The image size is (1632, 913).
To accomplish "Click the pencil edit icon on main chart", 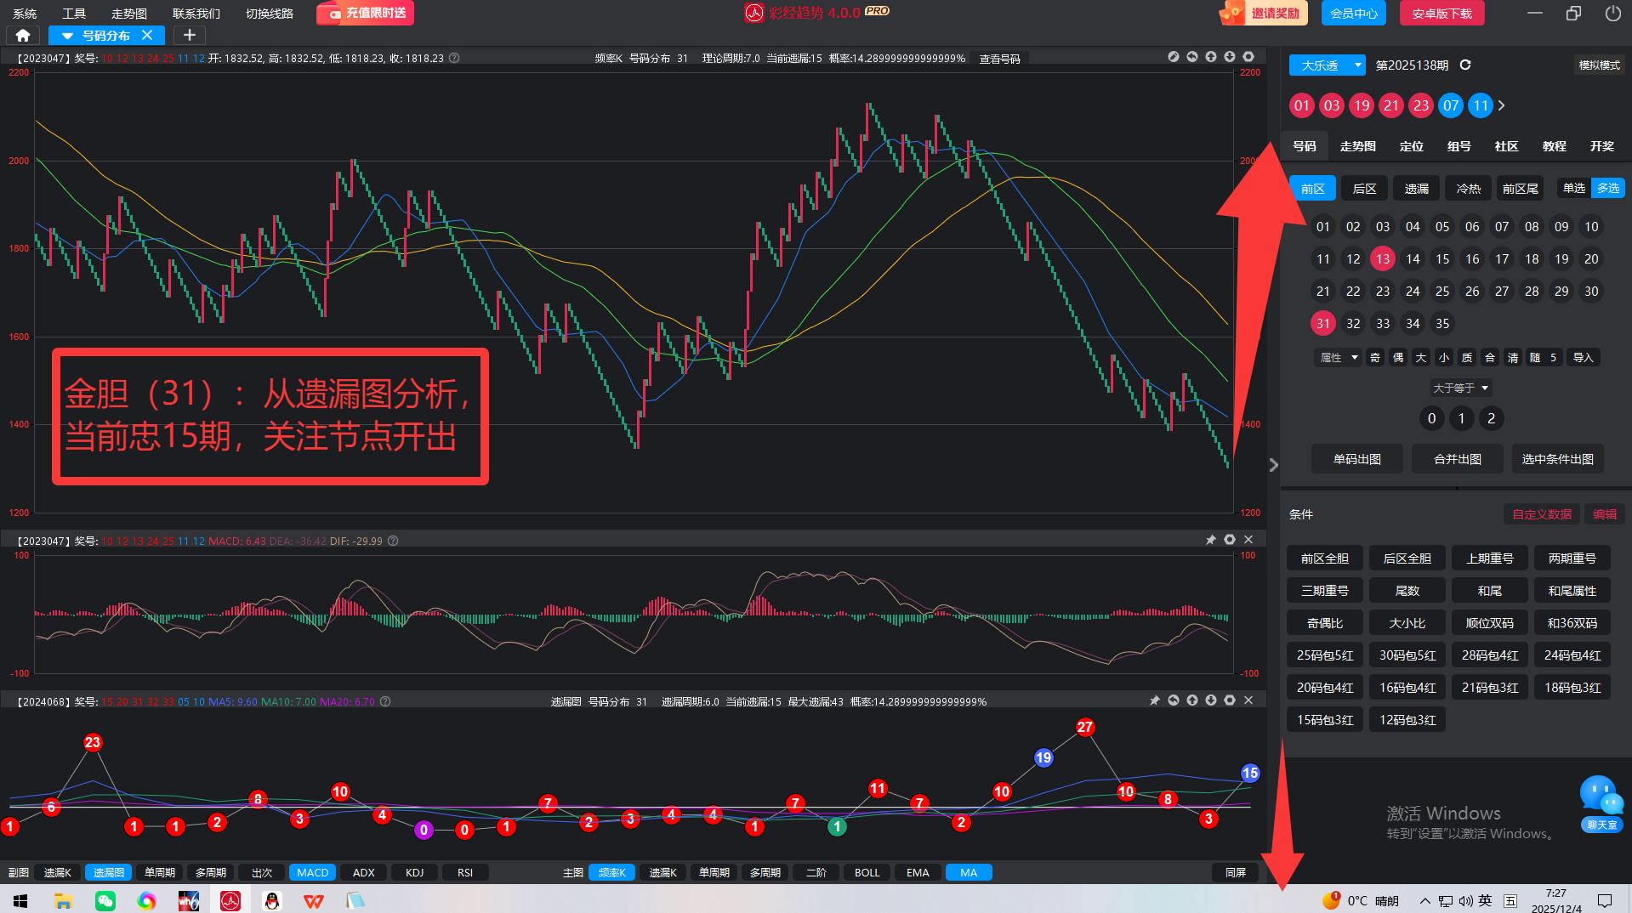I will click(1174, 57).
